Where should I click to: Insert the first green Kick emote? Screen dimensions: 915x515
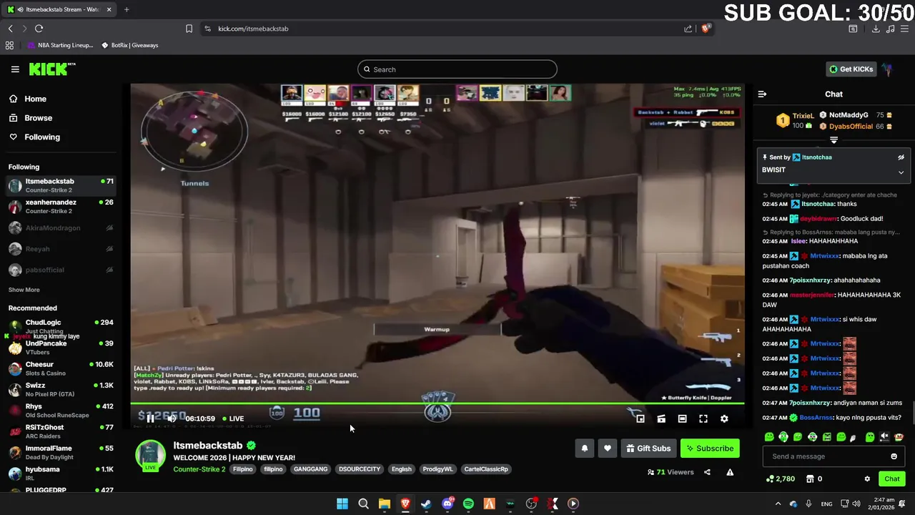pos(769,437)
